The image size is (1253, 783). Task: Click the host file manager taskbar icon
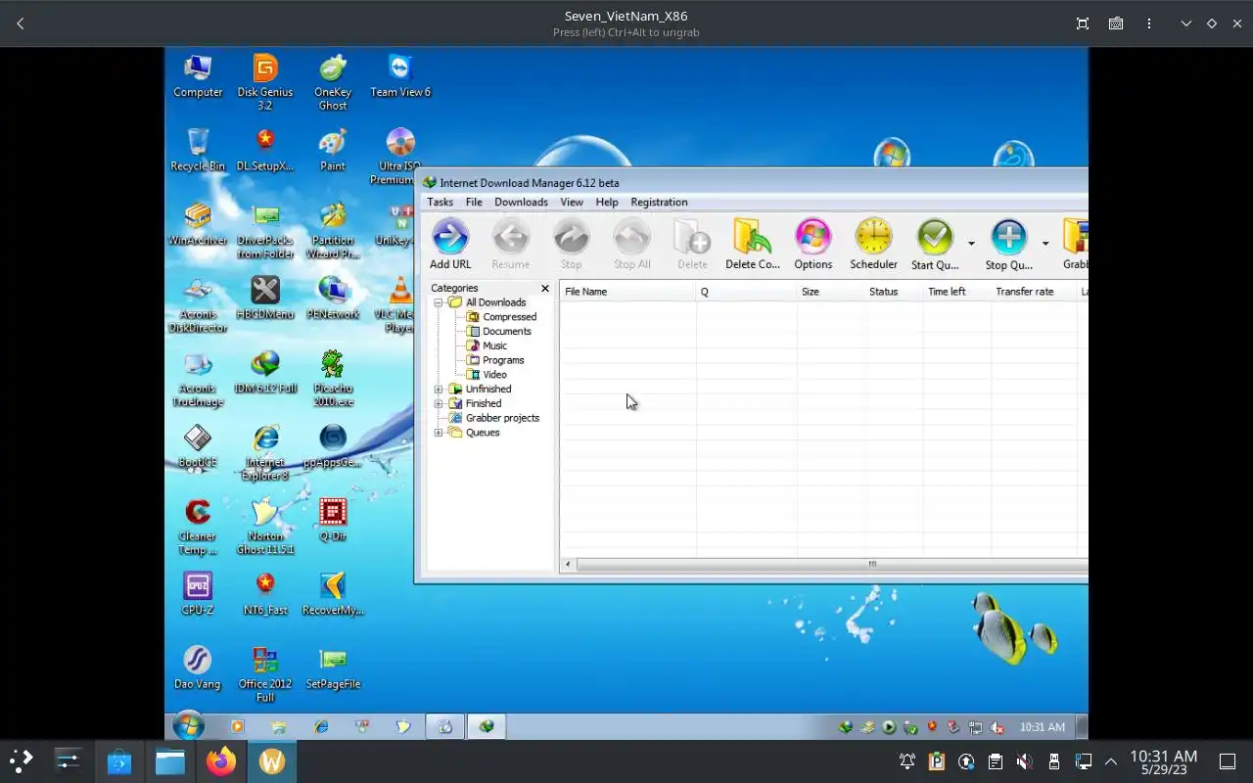click(x=170, y=761)
